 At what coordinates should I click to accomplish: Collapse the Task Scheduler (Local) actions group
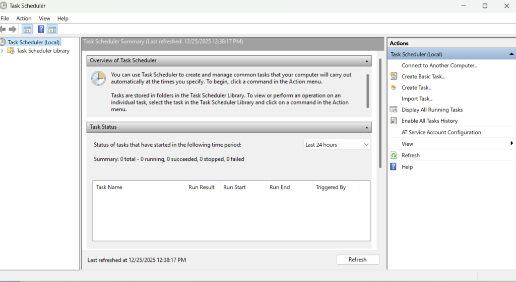tap(511, 54)
